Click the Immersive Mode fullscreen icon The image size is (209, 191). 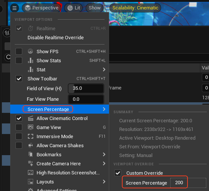coord(31,136)
